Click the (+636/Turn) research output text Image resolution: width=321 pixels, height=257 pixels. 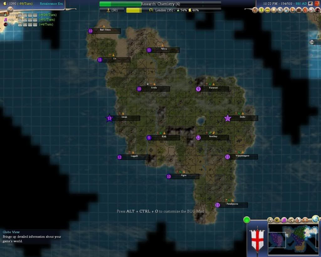click(x=48, y=15)
